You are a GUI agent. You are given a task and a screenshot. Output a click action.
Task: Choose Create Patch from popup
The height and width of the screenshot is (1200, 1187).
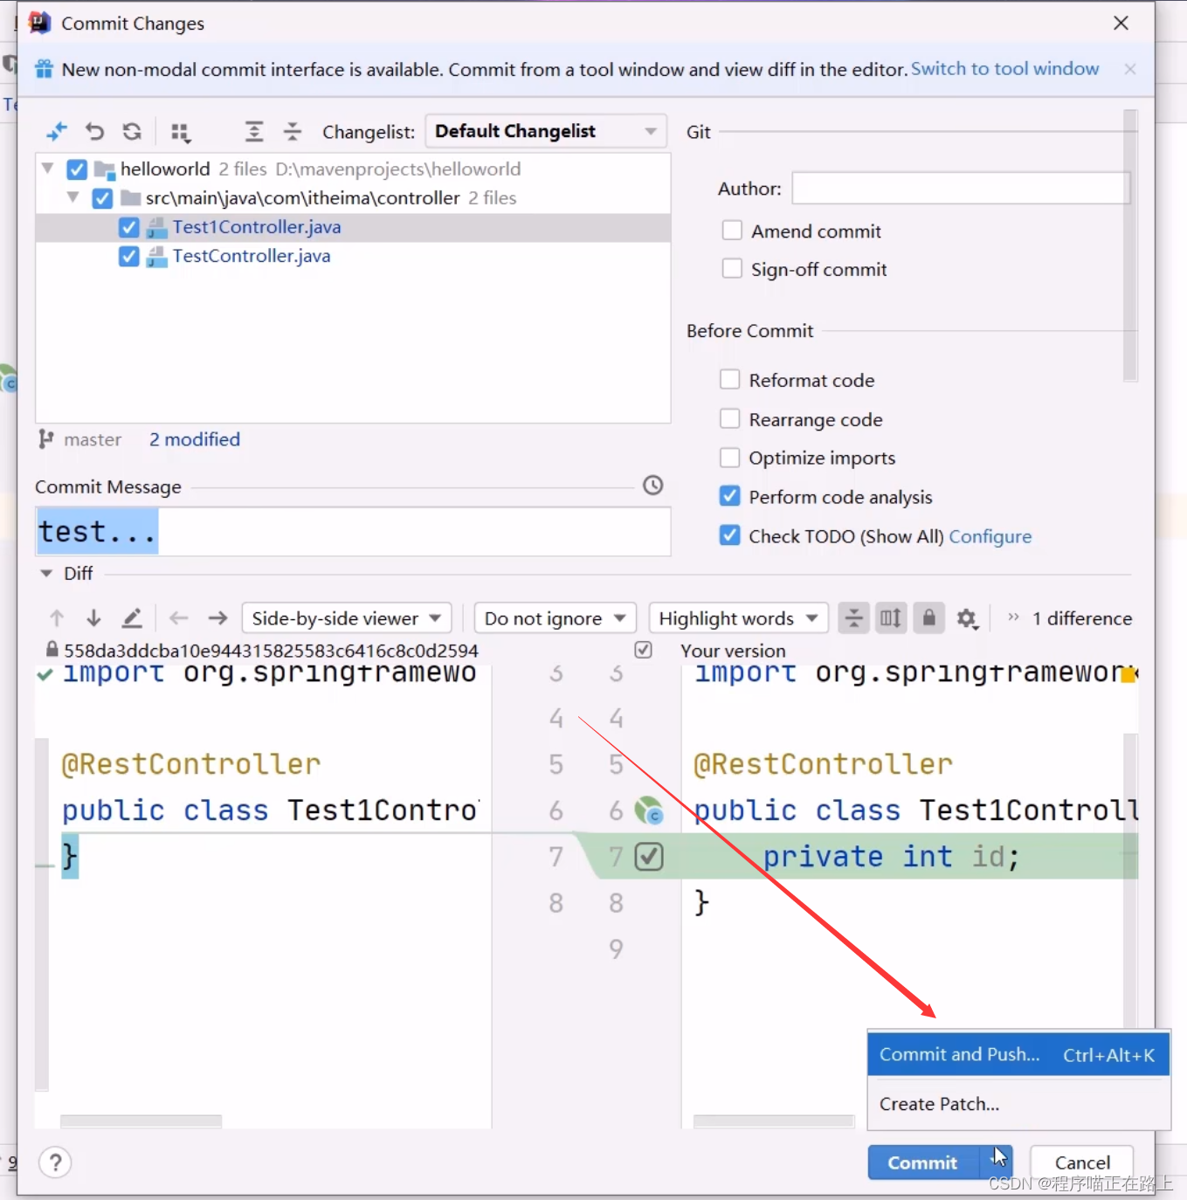tap(1018, 1104)
